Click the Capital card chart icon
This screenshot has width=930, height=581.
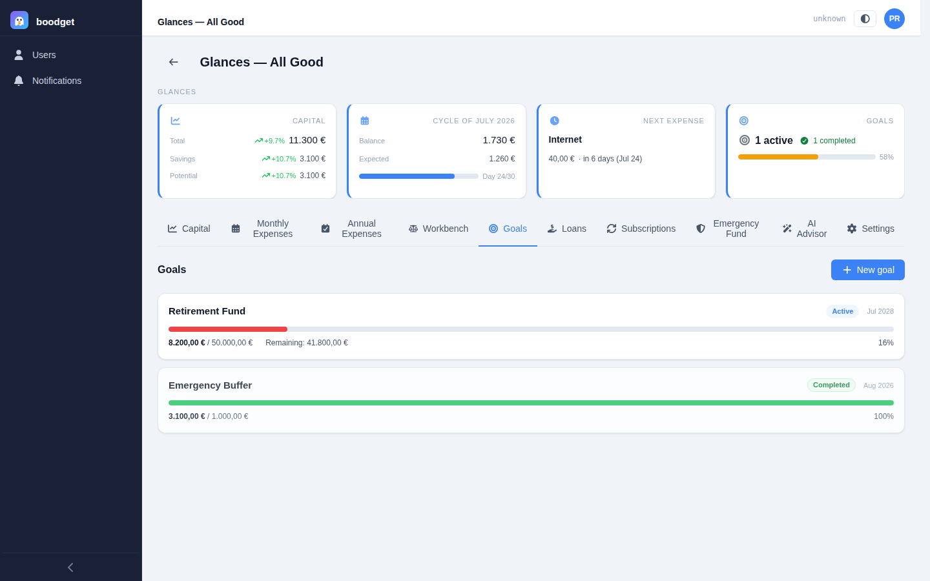tap(175, 121)
